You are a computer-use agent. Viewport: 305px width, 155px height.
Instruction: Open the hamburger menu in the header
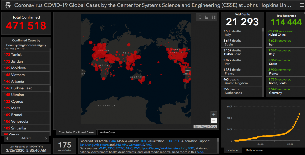pos(302,5)
